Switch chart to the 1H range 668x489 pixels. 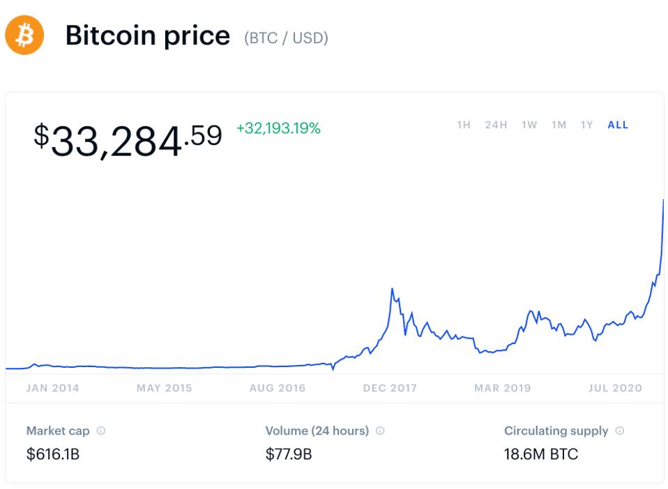tap(464, 125)
